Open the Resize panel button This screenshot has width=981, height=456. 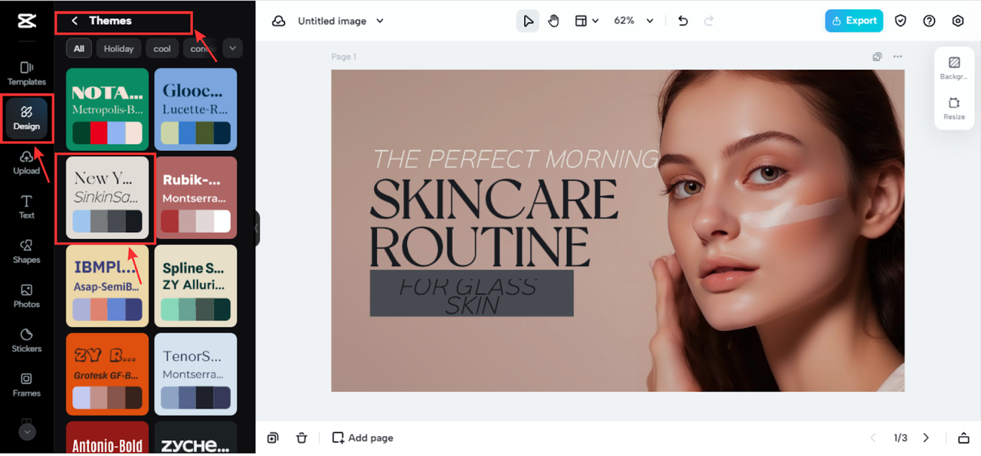(954, 107)
